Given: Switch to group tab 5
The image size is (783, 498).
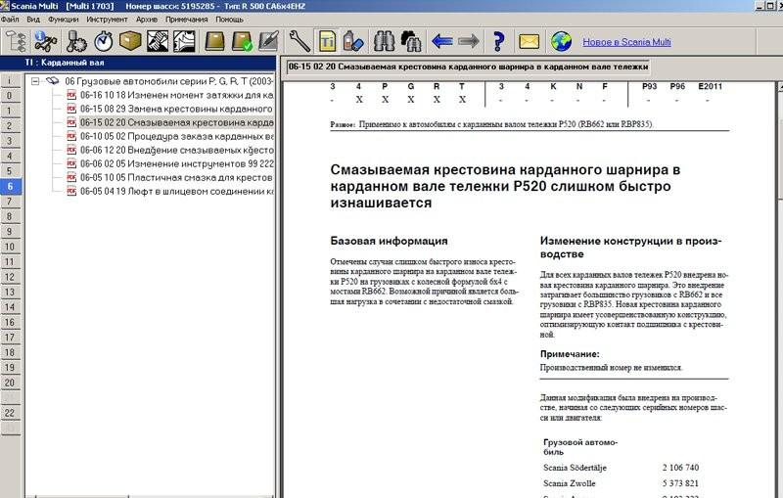Looking at the screenshot, I should pyautogui.click(x=10, y=170).
